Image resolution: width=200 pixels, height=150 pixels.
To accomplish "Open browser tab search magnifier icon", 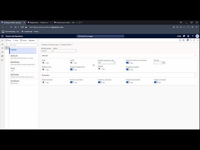I will [181, 22].
